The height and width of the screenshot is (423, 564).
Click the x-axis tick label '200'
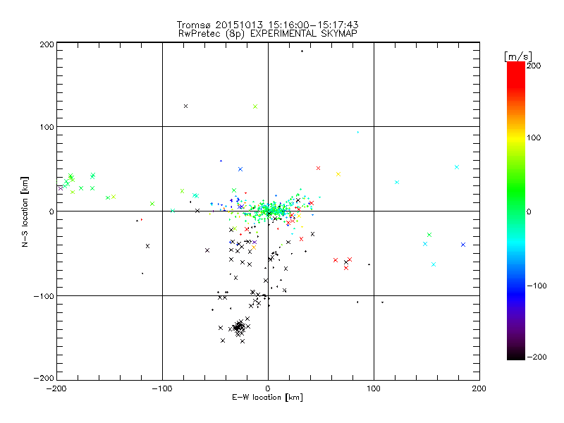tap(479, 388)
